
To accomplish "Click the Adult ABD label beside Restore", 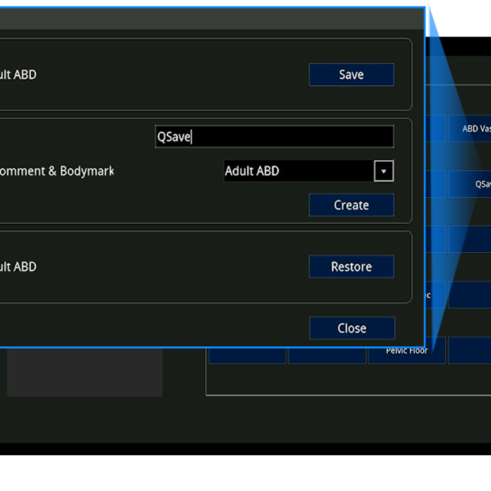I will pos(18,267).
